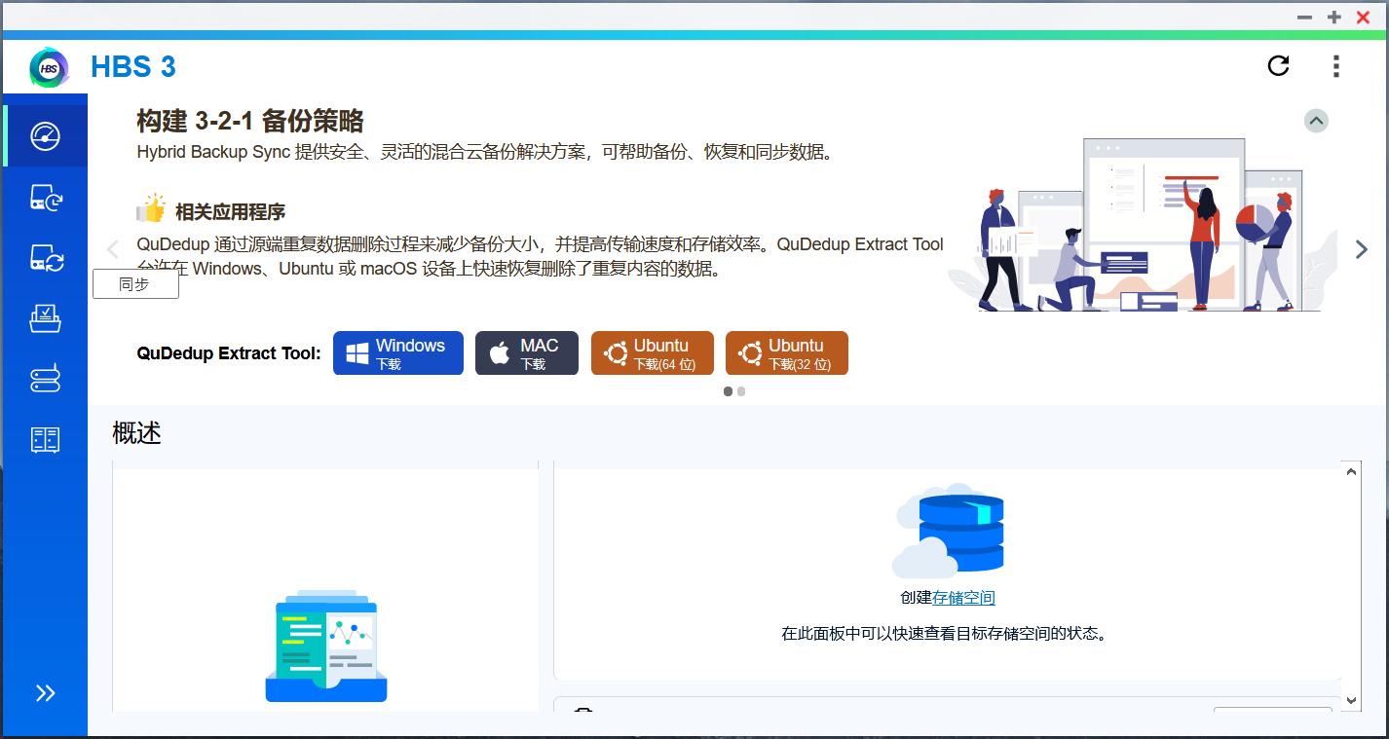
Task: Click the refresh icon in the top bar
Action: tap(1279, 66)
